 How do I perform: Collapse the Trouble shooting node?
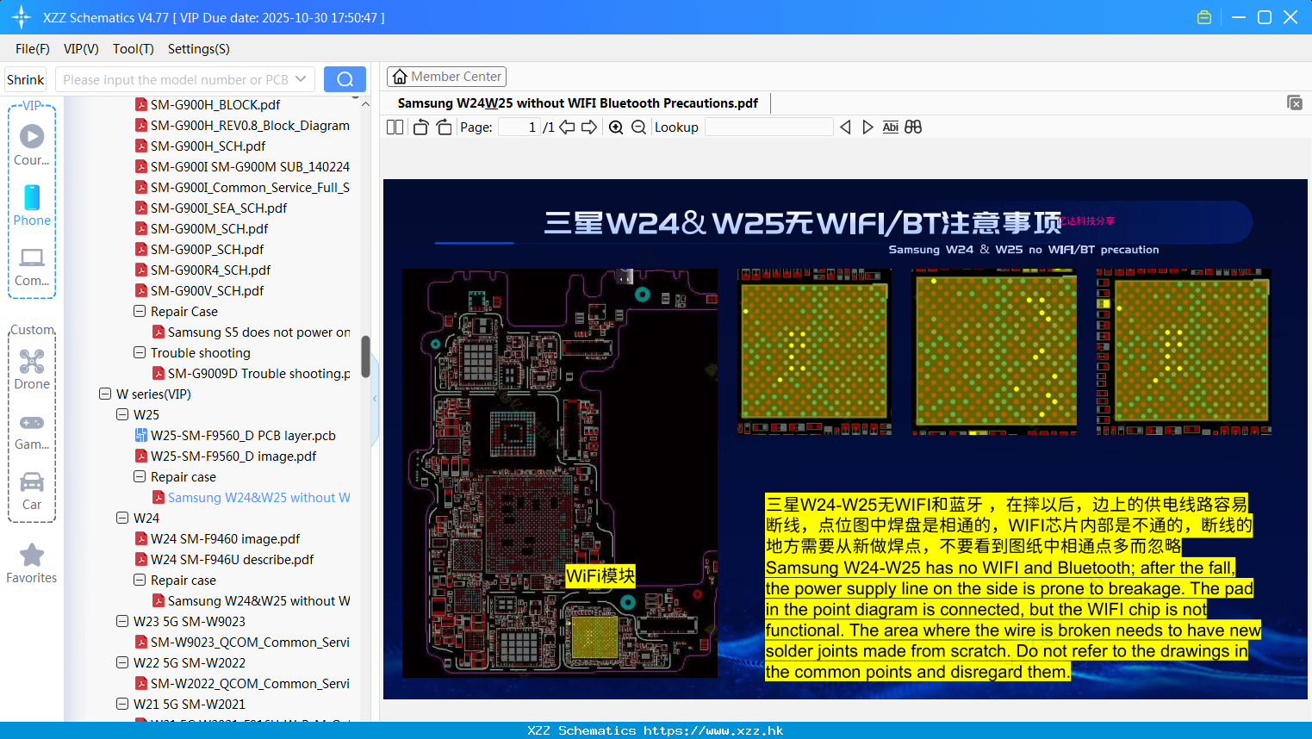click(x=140, y=353)
